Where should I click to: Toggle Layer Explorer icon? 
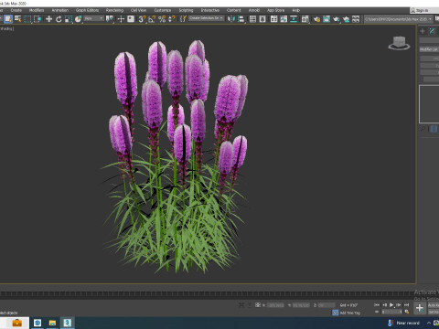tap(262, 19)
